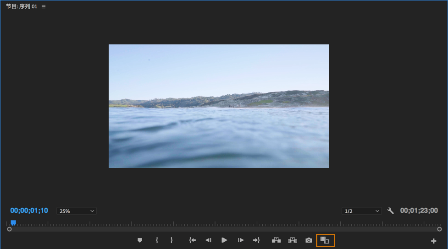Viewport: 448px width, 249px height.
Task: Click the Mark Out bracket icon
Action: (x=171, y=240)
